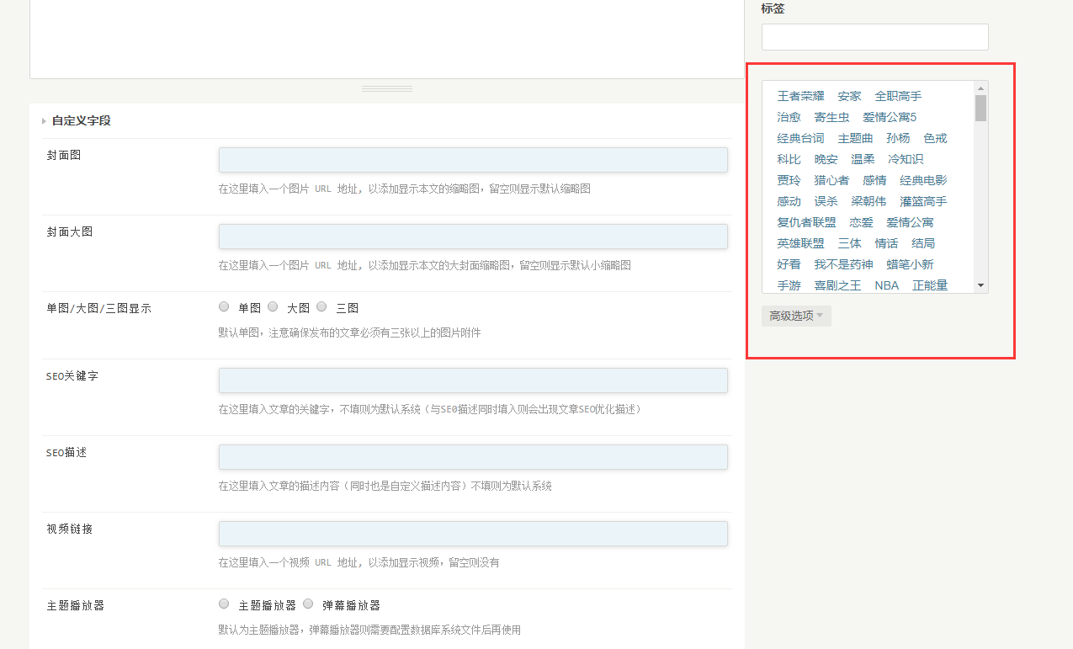Viewport: 1073px width, 649px height.
Task: Click the 温柔 tag link
Action: (863, 159)
